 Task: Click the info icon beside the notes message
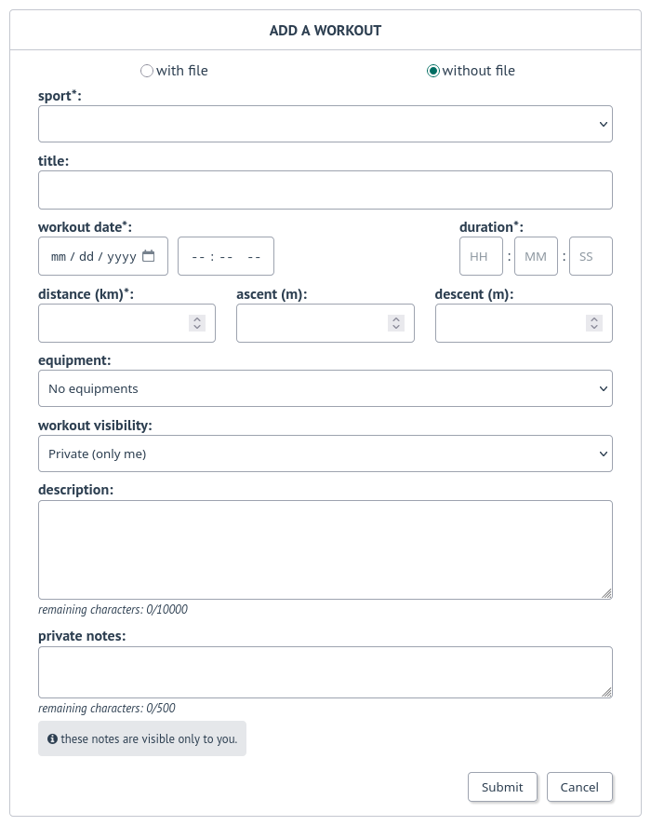coord(52,738)
